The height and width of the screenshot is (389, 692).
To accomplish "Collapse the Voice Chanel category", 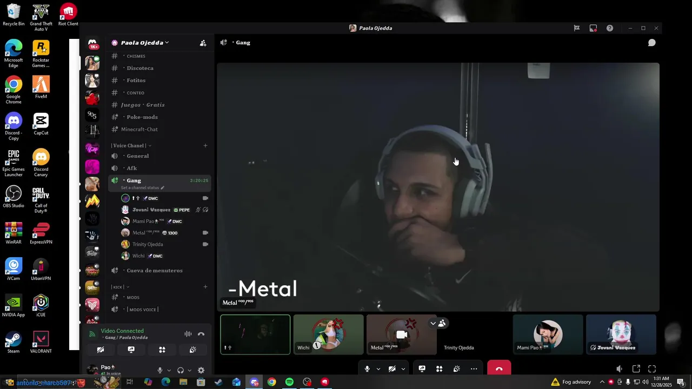I will click(x=131, y=145).
